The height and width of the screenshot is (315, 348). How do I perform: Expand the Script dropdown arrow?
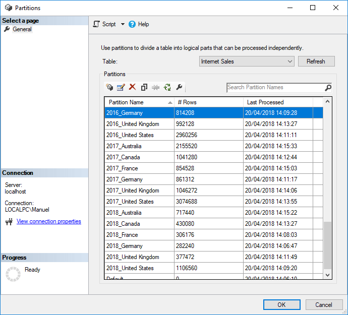[x=123, y=24]
